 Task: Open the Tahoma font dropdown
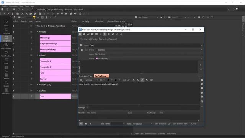click(x=91, y=80)
